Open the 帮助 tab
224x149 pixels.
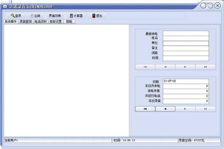coord(69,22)
